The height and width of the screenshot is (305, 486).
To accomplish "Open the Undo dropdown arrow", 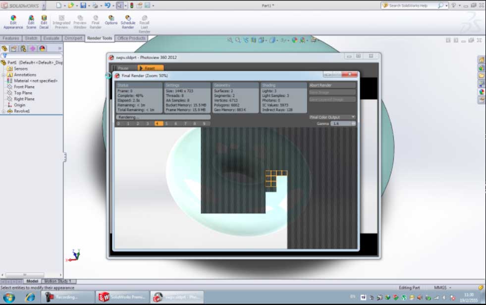I will click(x=113, y=5).
